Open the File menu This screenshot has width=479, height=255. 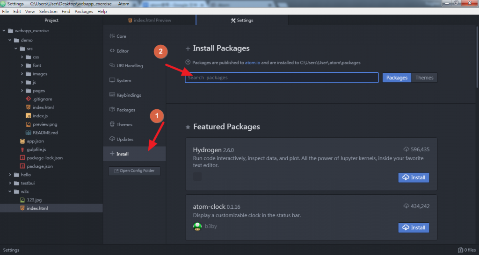click(5, 11)
